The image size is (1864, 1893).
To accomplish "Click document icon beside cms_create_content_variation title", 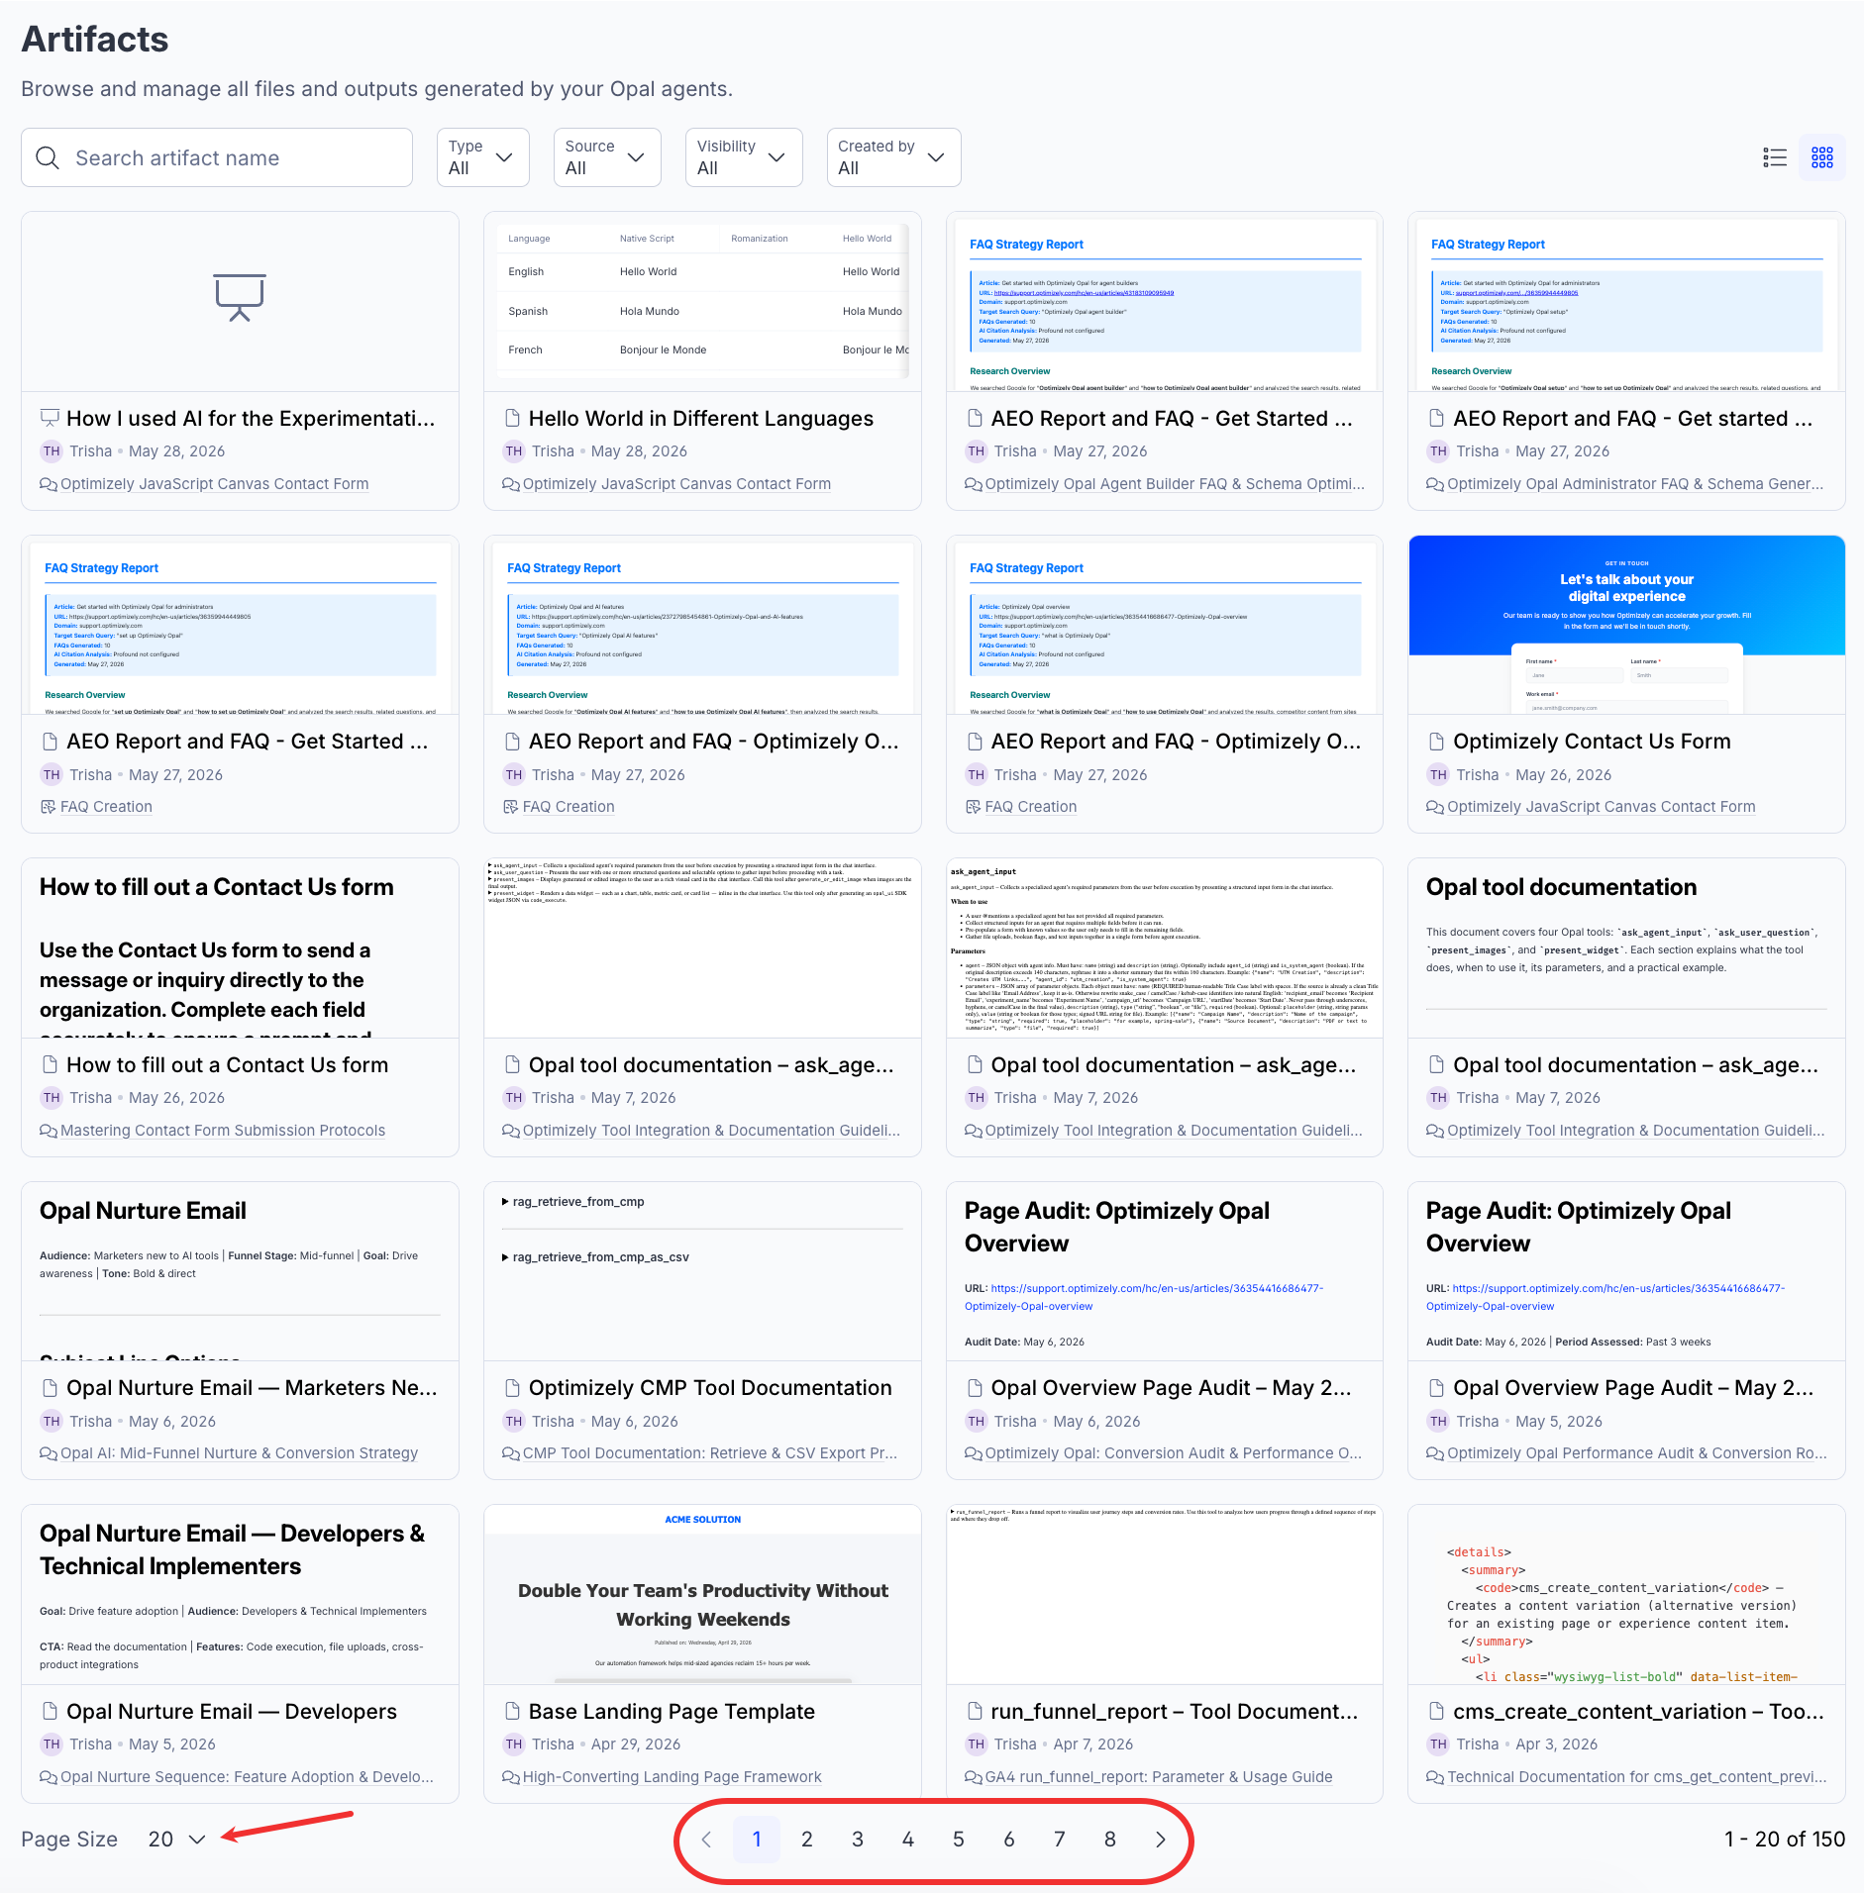I will point(1437,1712).
